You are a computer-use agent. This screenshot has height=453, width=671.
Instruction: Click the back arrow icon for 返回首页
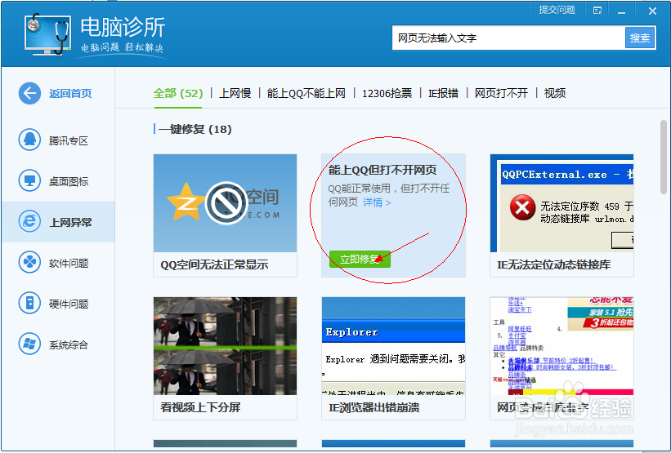pyautogui.click(x=29, y=93)
